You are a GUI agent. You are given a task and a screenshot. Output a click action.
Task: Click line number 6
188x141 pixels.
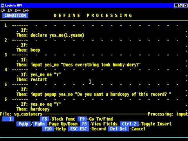[x=5, y=99]
